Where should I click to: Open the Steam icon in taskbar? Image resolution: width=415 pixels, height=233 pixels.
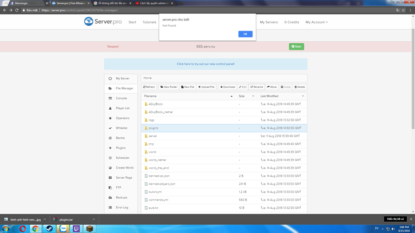coord(49,229)
